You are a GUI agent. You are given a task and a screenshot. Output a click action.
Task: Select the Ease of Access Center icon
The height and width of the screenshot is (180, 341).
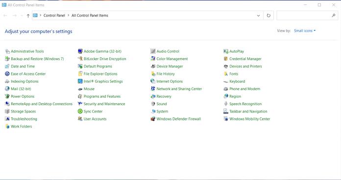7,74
